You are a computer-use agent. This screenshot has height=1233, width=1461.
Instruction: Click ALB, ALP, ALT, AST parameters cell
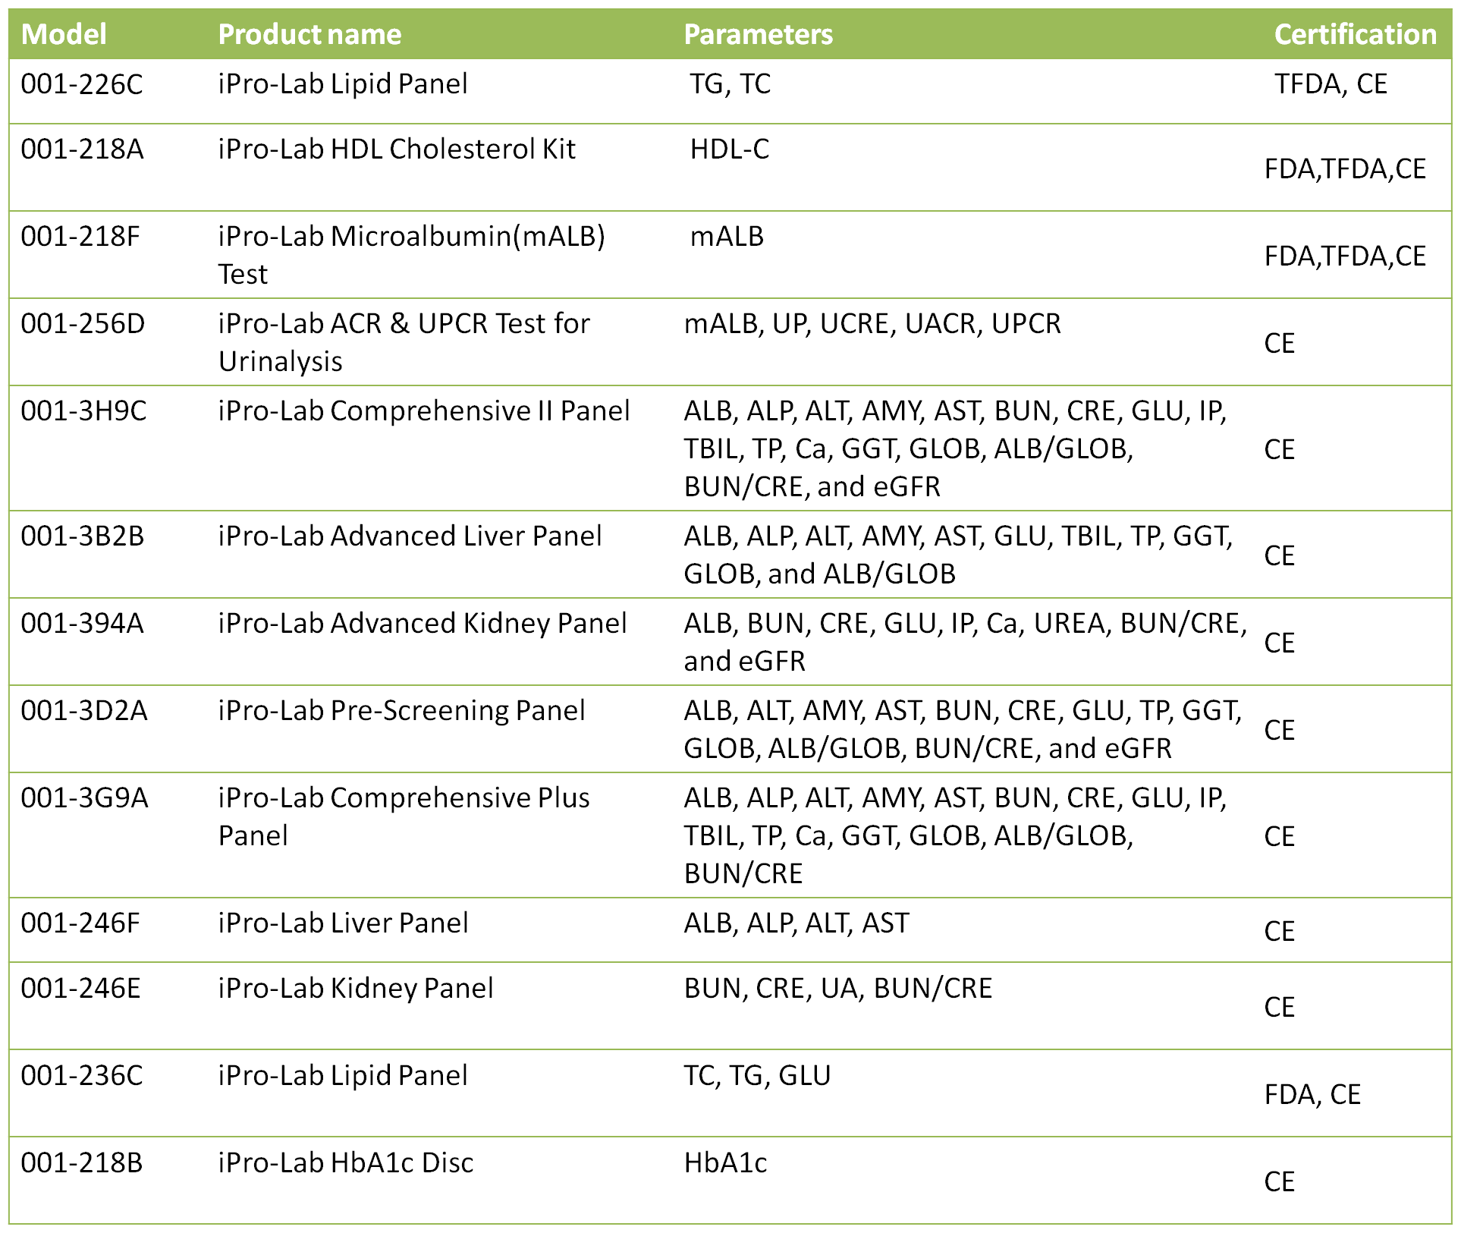point(796,923)
